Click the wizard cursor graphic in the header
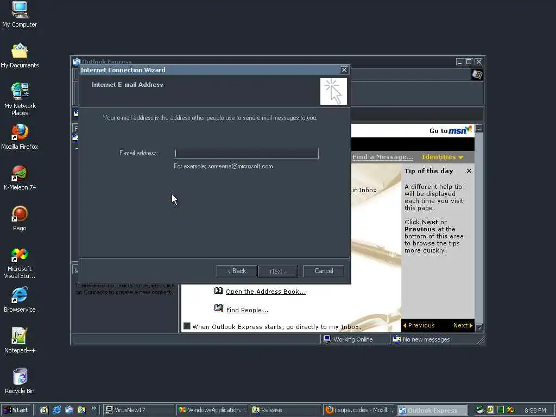The width and height of the screenshot is (556, 417). (x=333, y=91)
